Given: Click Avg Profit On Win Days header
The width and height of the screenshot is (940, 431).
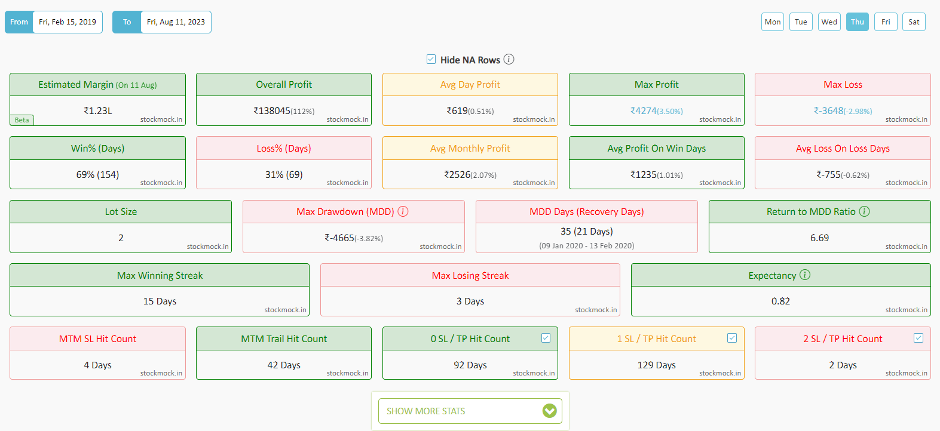Looking at the screenshot, I should click(x=657, y=148).
